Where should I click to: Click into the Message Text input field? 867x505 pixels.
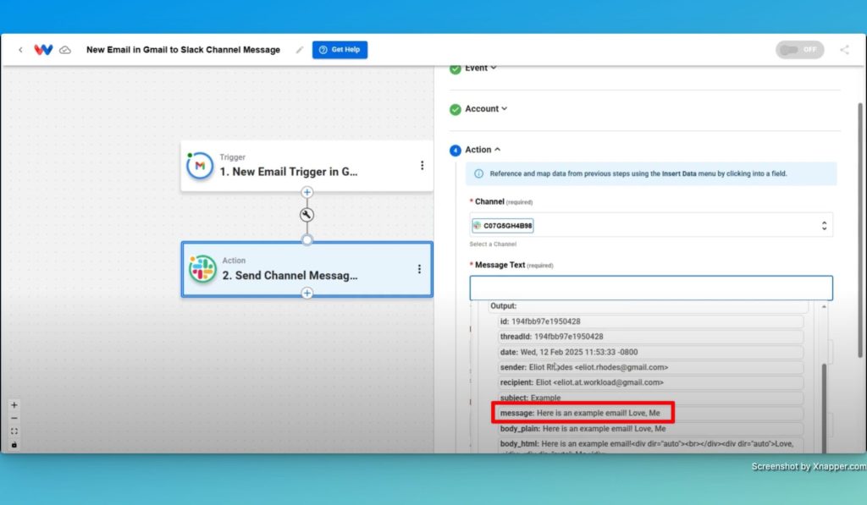[651, 288]
